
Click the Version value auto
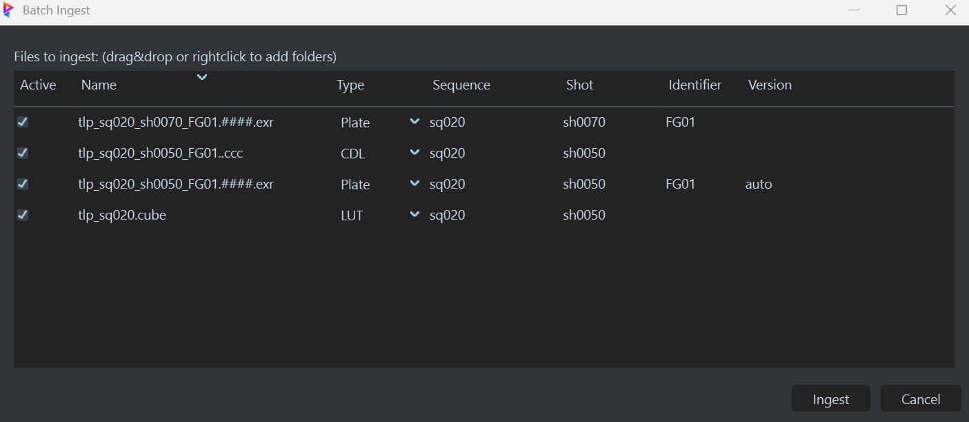(x=758, y=184)
